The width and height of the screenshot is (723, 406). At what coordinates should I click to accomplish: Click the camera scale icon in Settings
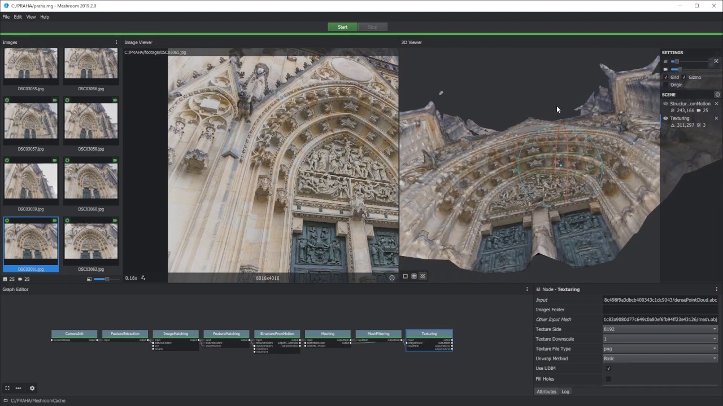pos(665,69)
